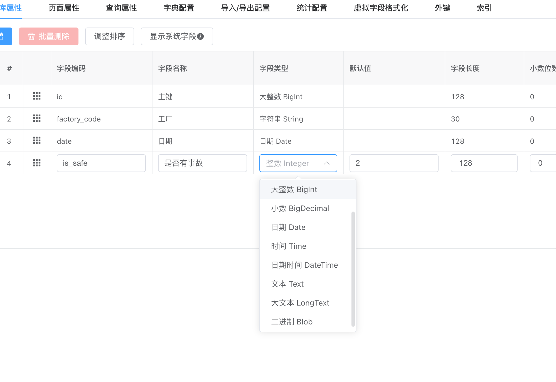Click drag handle icon for is_safe row
556x382 pixels.
(37, 163)
